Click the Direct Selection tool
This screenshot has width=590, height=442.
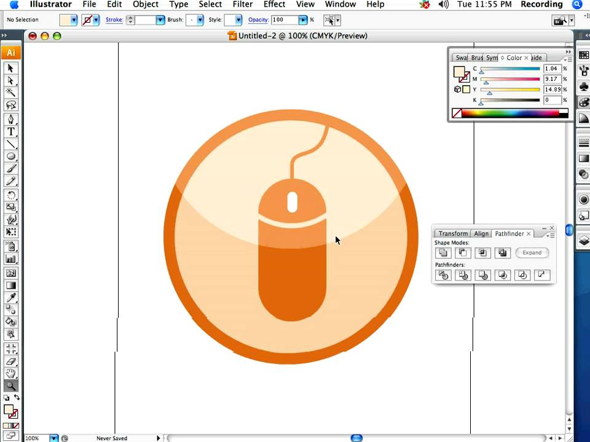(x=10, y=80)
